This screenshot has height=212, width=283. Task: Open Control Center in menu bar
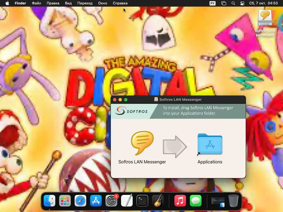(242, 3)
